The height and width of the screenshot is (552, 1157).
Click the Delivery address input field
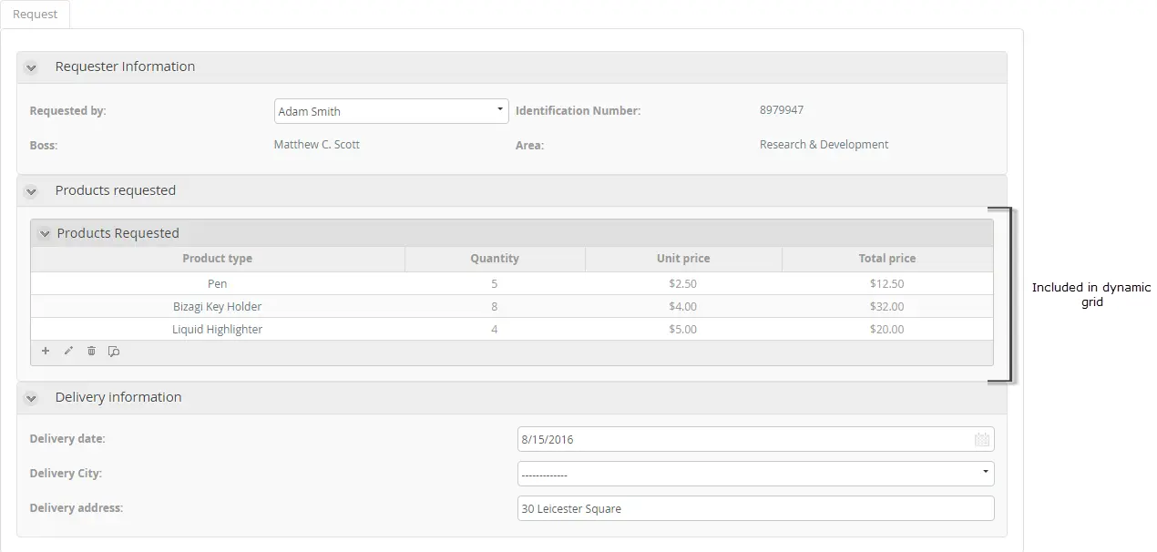(756, 508)
